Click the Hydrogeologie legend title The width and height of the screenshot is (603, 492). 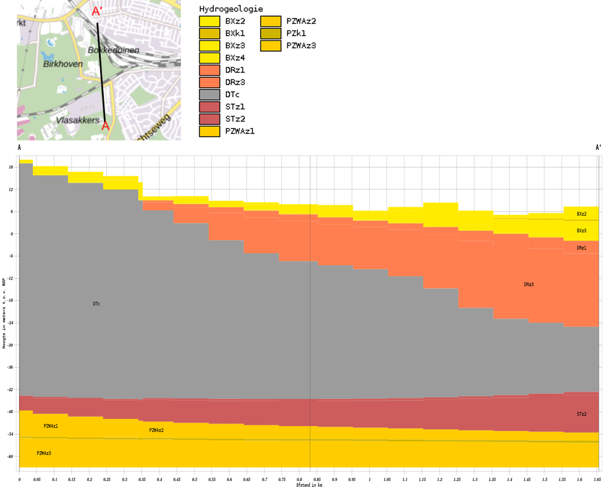click(x=231, y=9)
